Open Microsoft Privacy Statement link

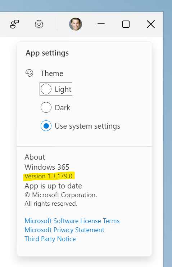(64, 230)
